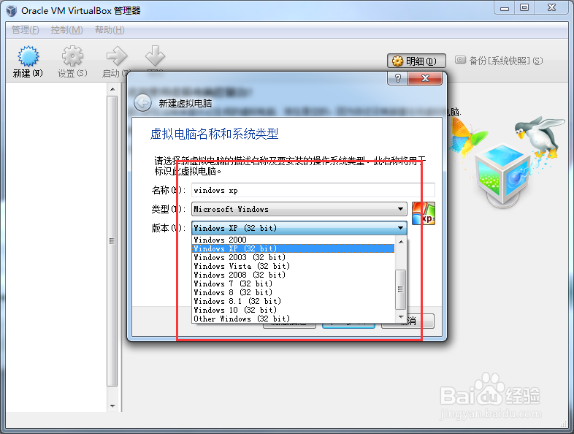Maximize the VirtualBox Manager window
The image size is (574, 434).
(x=524, y=7)
